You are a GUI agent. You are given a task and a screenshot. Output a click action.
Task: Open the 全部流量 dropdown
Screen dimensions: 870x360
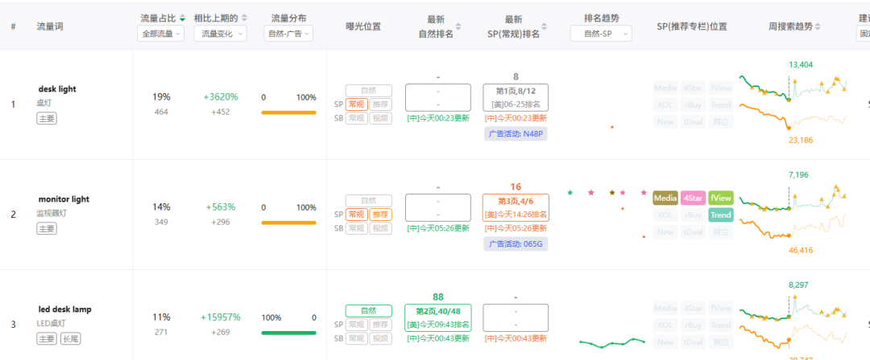161,33
